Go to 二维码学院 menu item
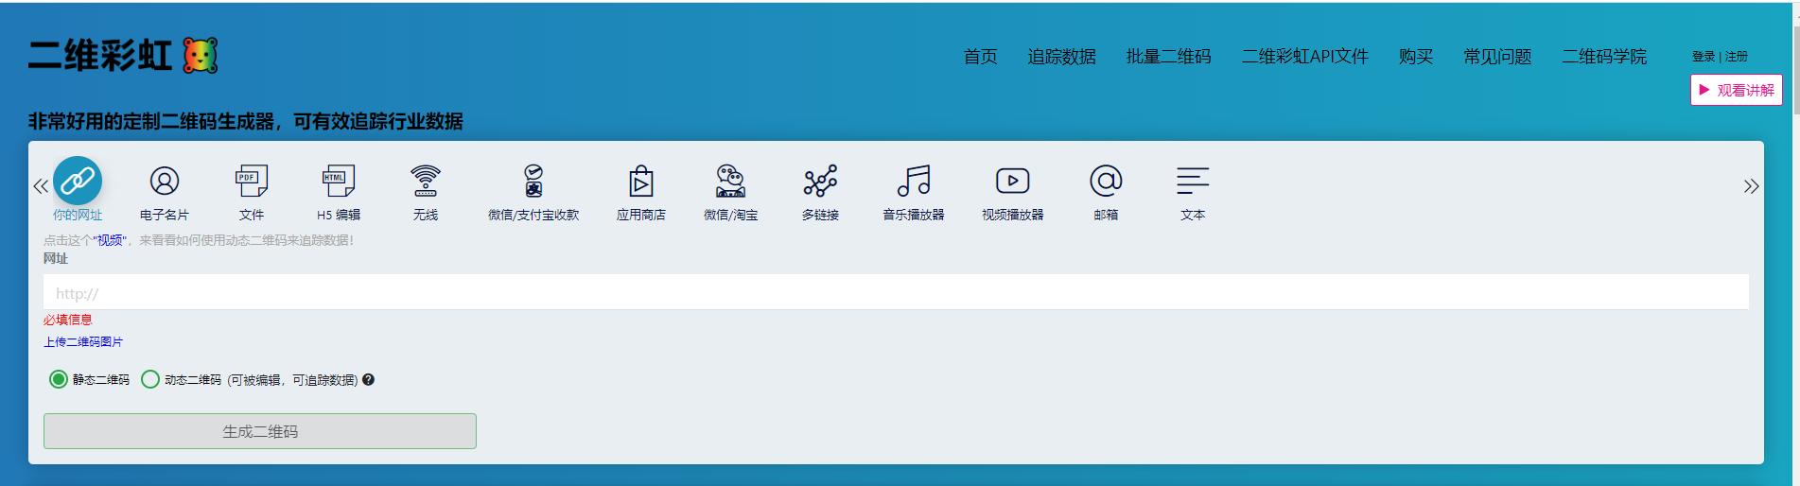This screenshot has height=486, width=1800. point(1604,57)
